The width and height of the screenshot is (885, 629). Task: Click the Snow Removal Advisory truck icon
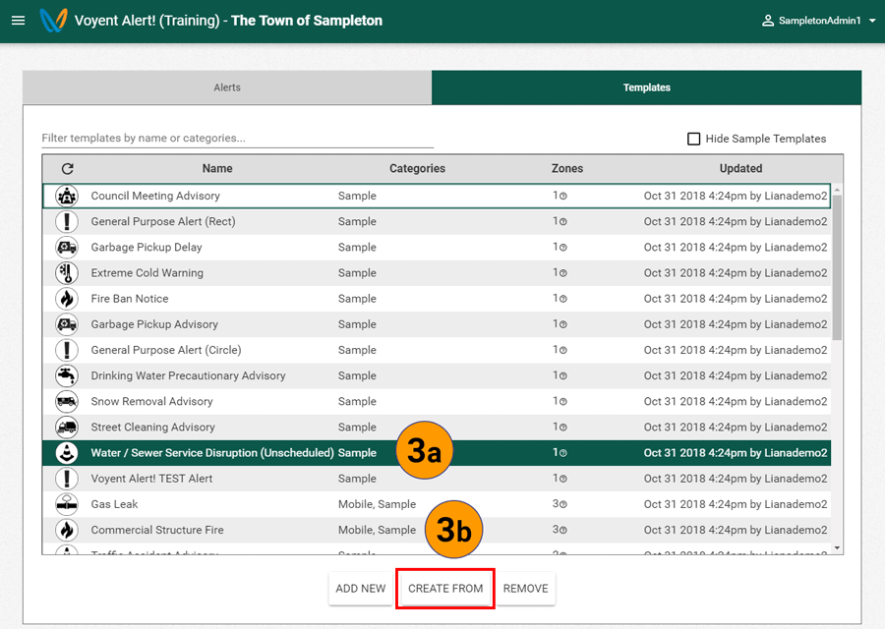(67, 401)
